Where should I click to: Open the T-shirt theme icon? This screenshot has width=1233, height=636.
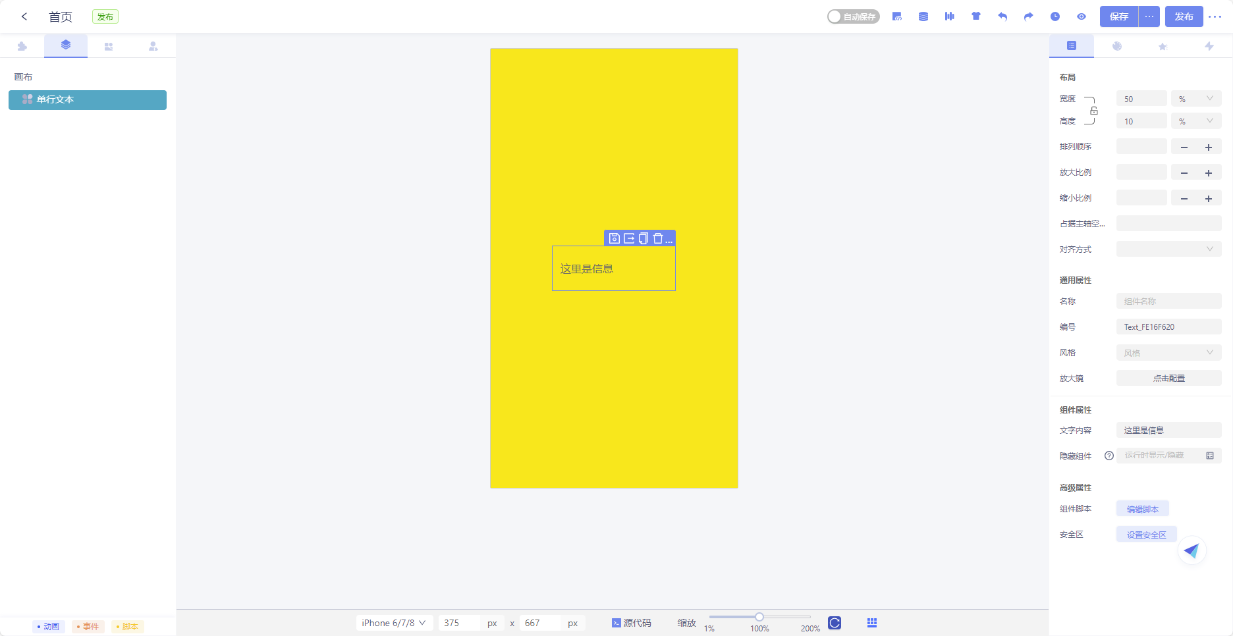pyautogui.click(x=976, y=16)
